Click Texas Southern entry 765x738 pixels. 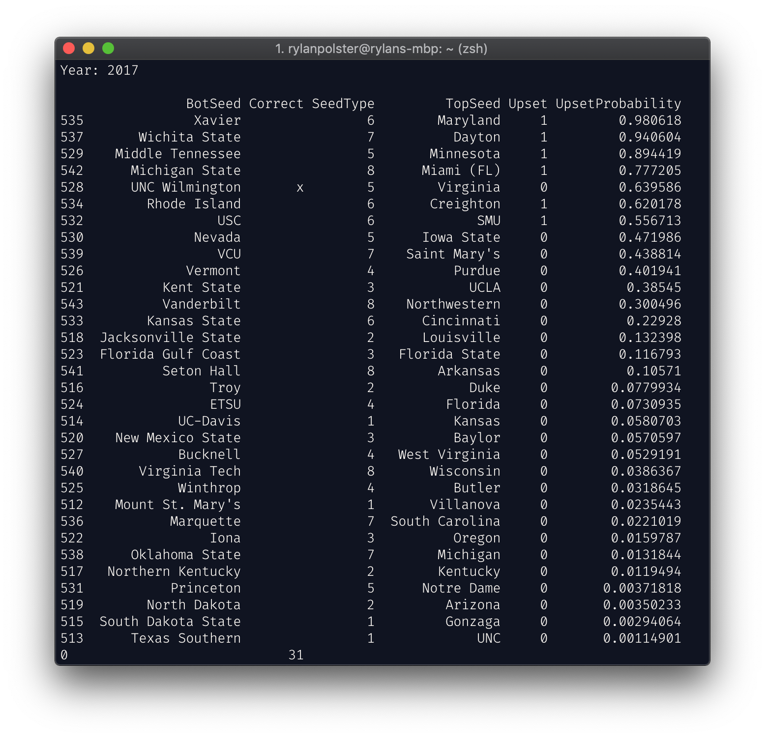click(186, 638)
